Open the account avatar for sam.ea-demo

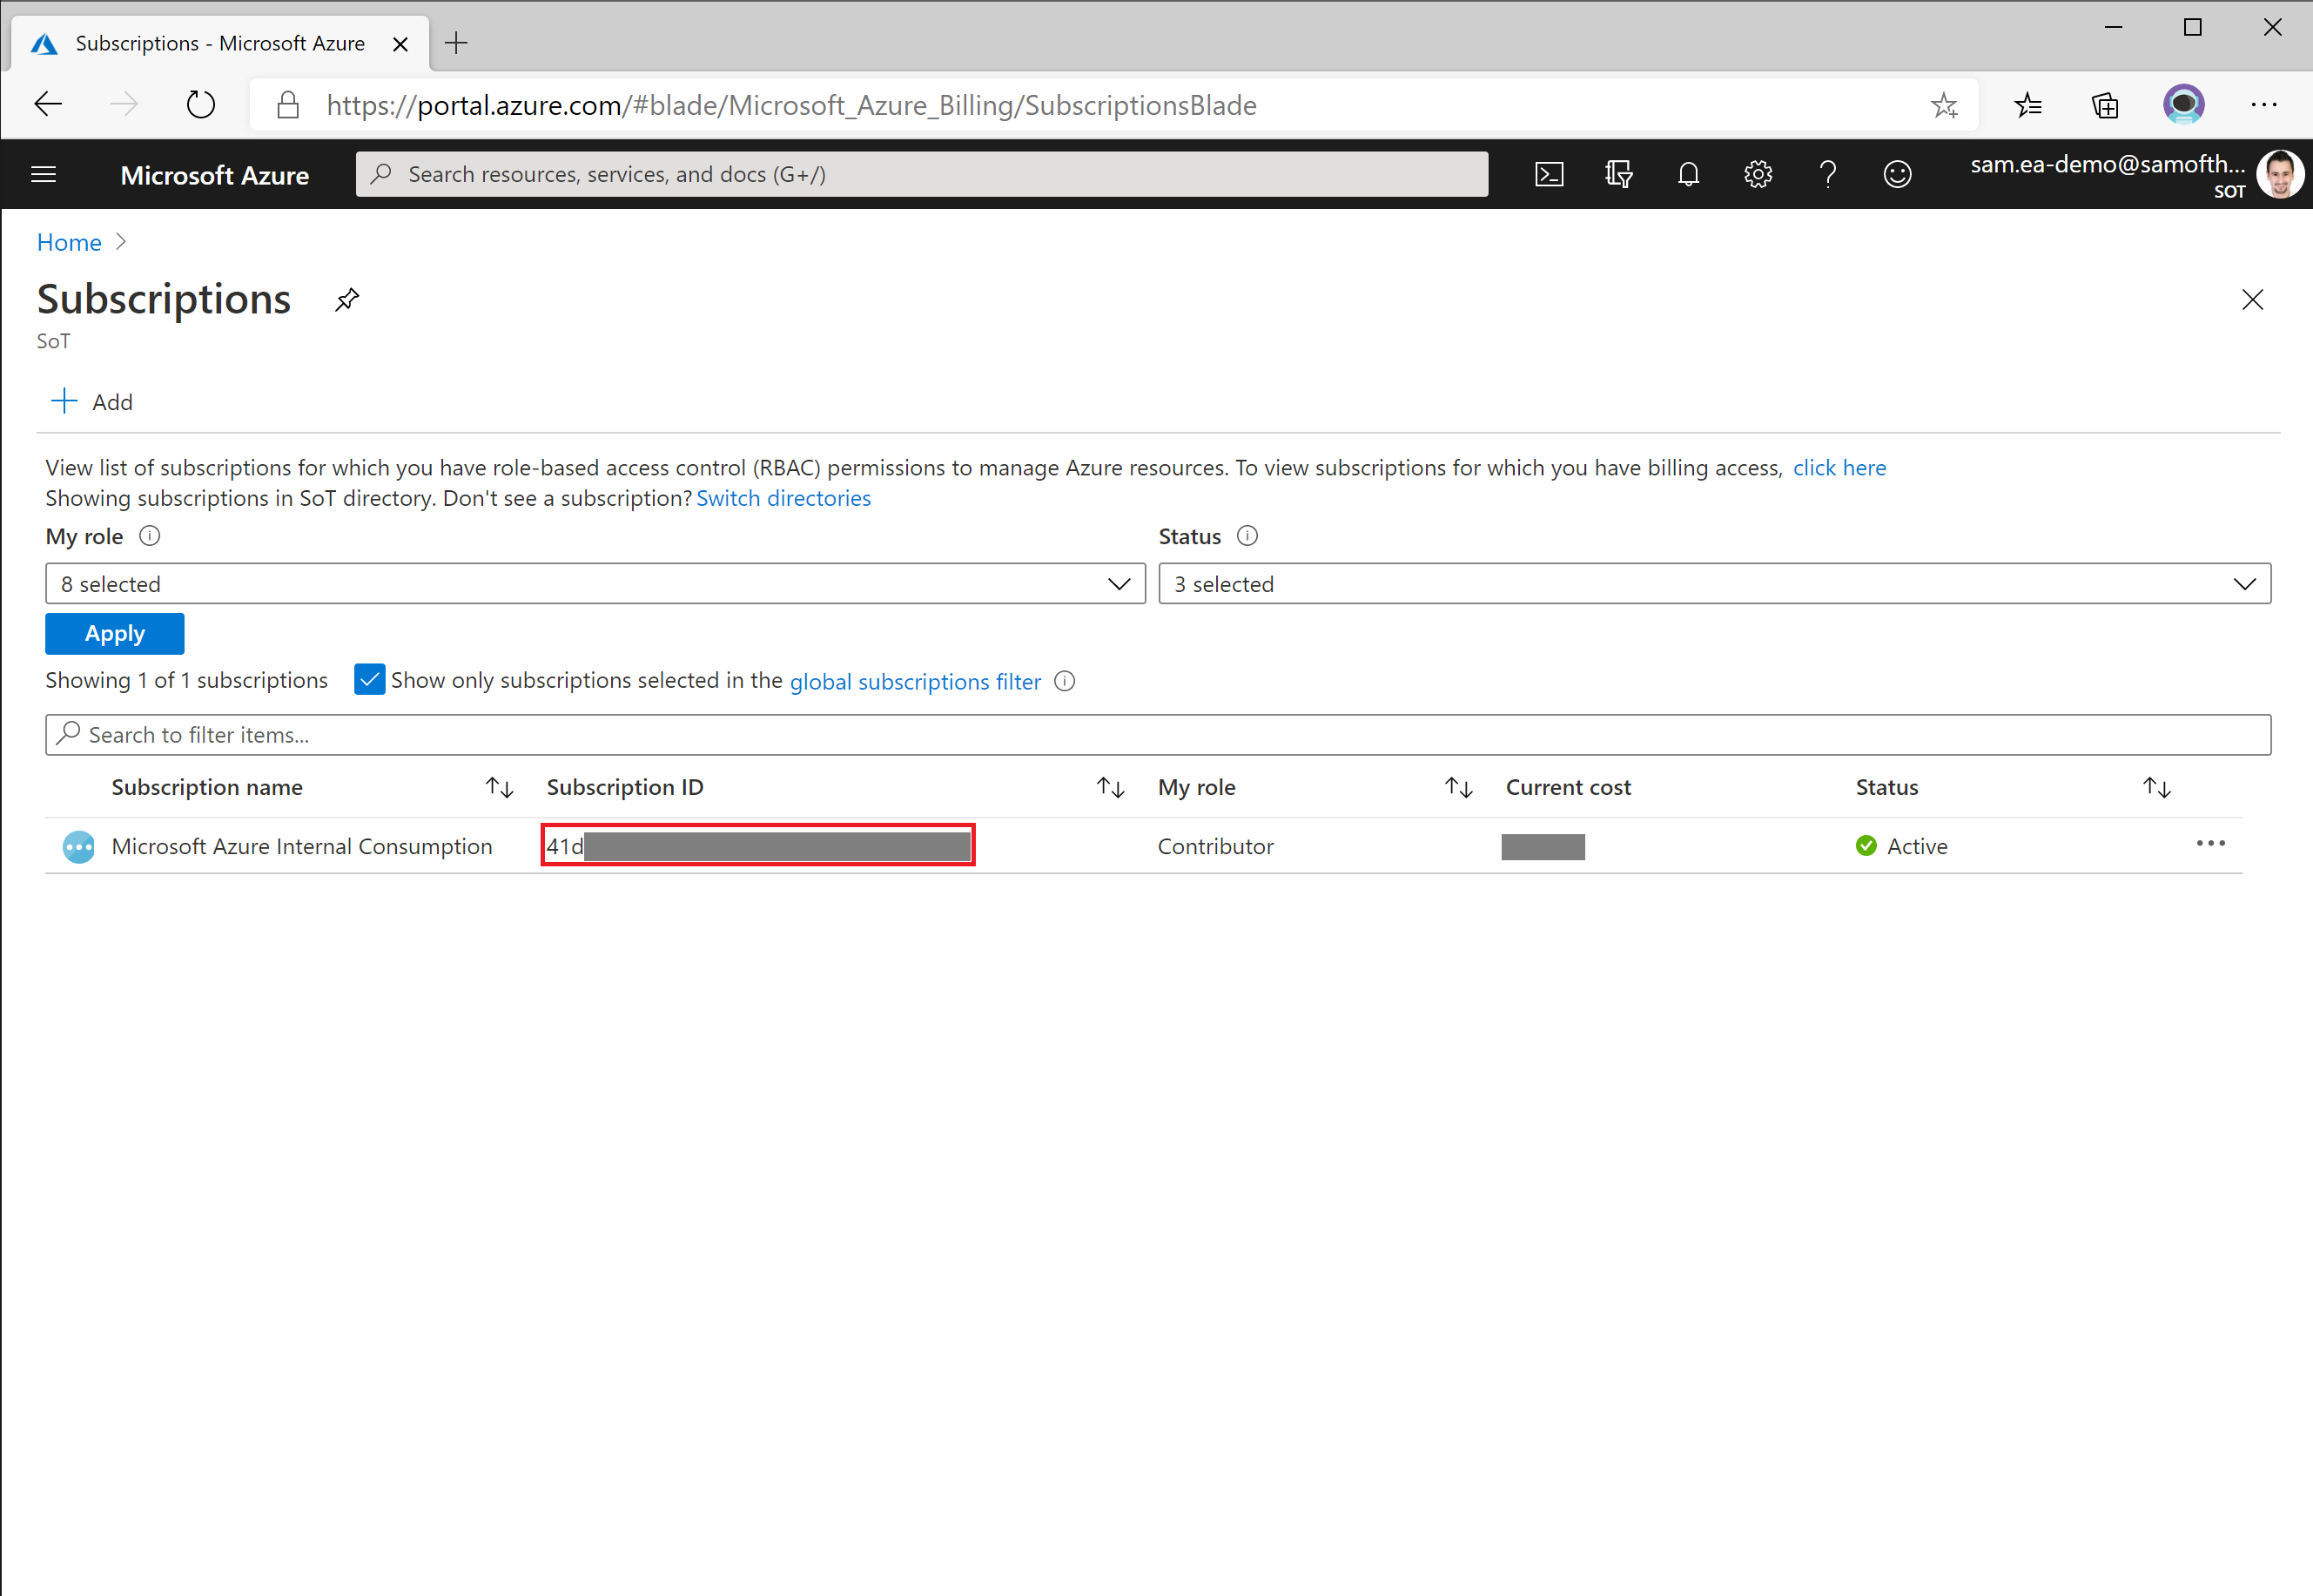[2279, 174]
